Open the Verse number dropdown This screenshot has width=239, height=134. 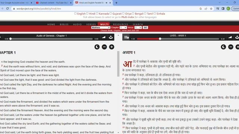click(138, 28)
